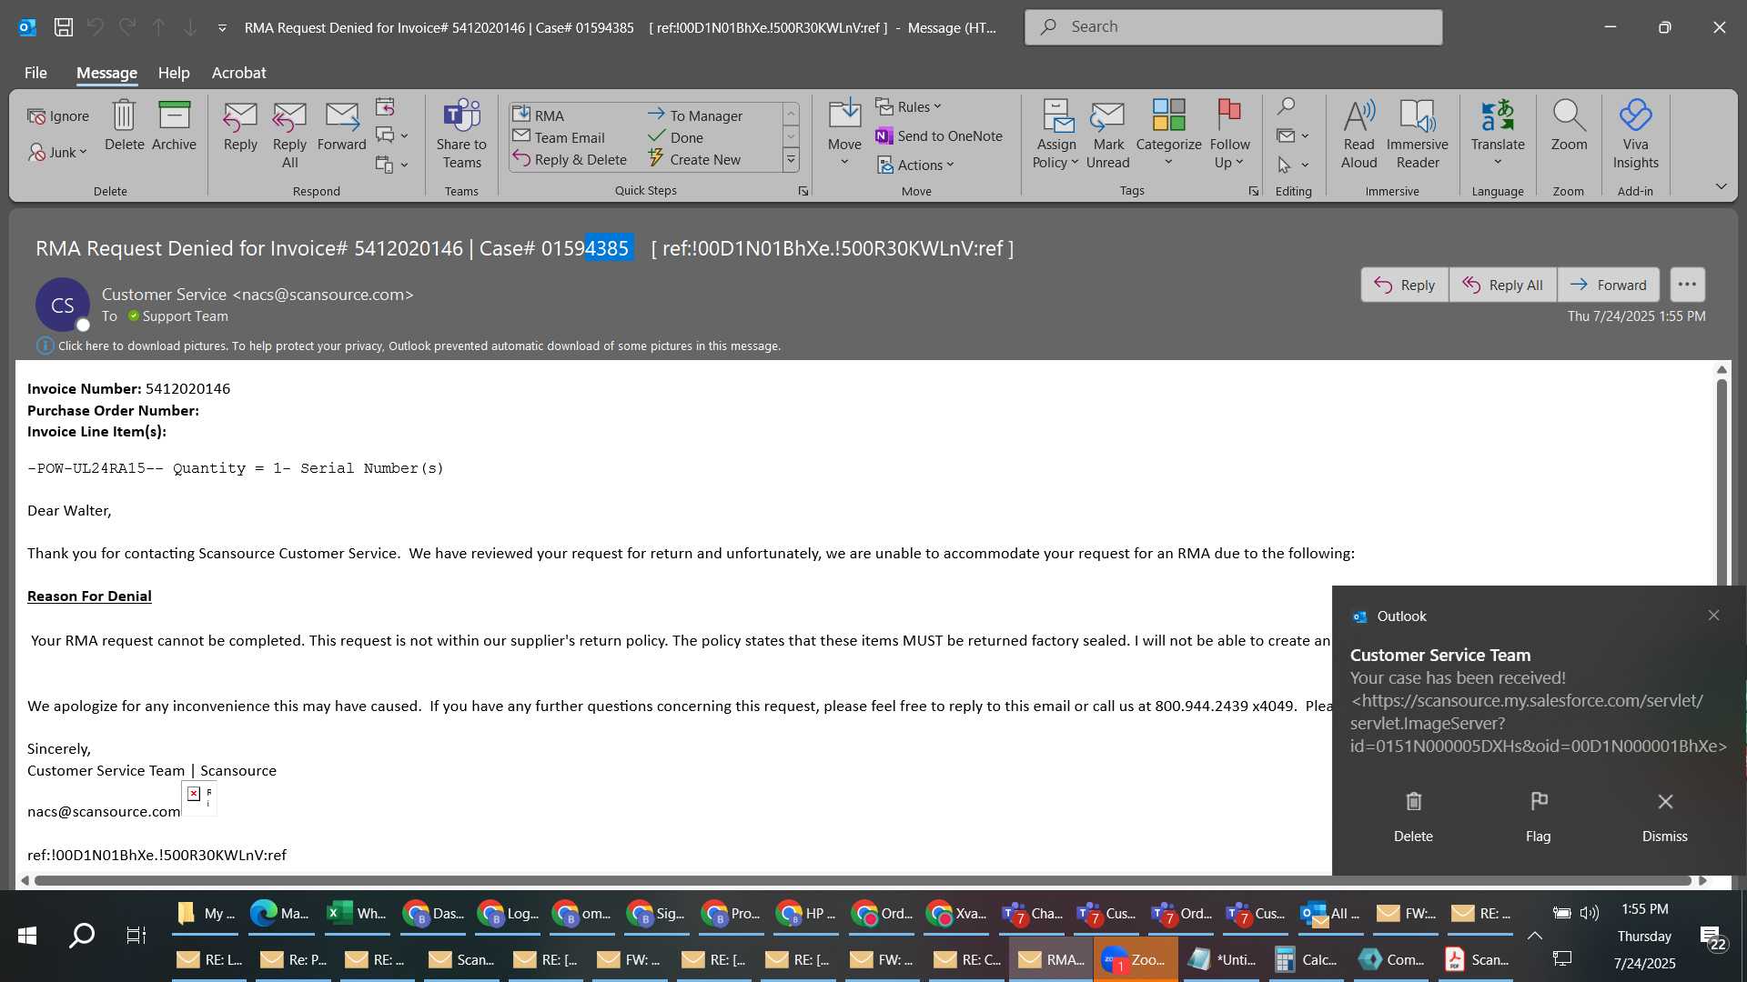Dismiss the Outlook notification
This screenshot has width=1747, height=982.
[1664, 817]
